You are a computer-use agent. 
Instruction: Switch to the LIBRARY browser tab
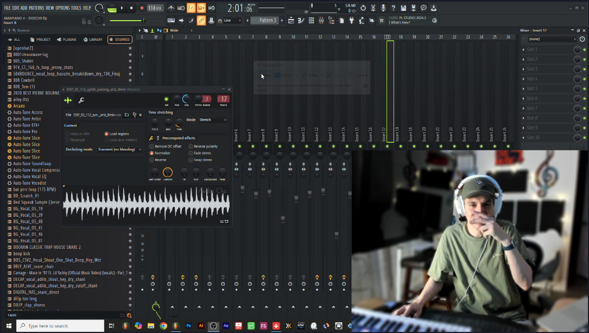coord(93,40)
